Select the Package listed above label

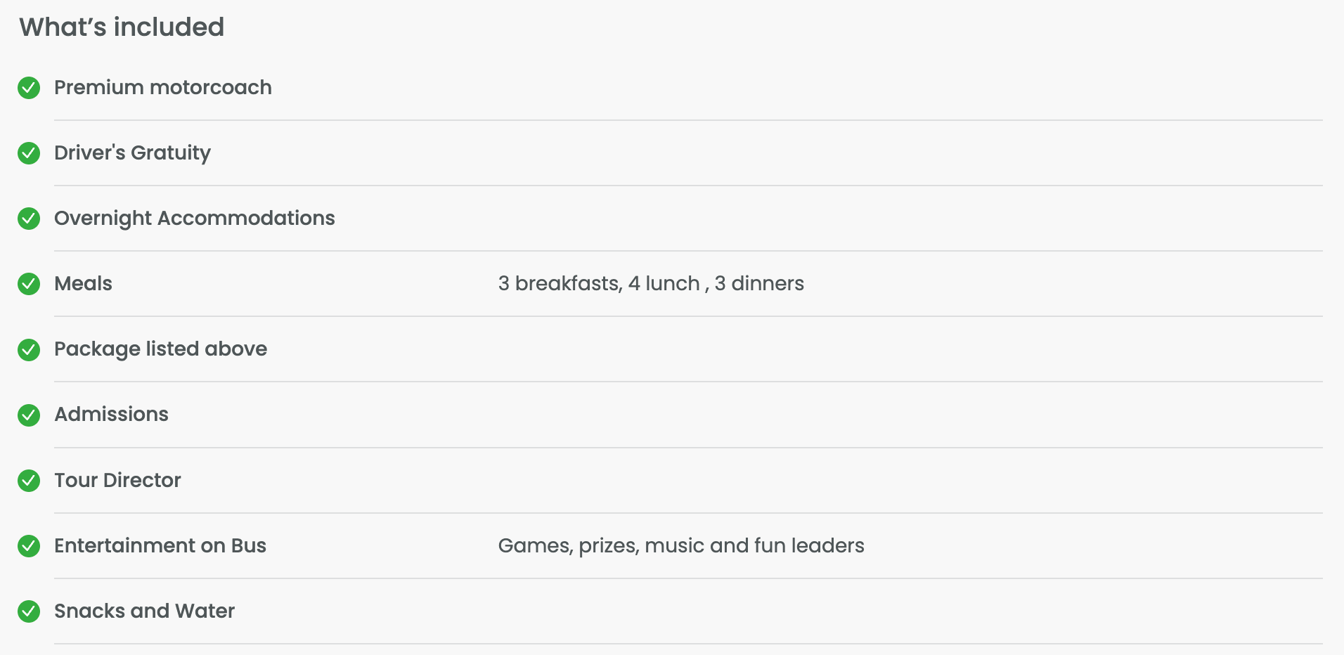[x=160, y=349]
